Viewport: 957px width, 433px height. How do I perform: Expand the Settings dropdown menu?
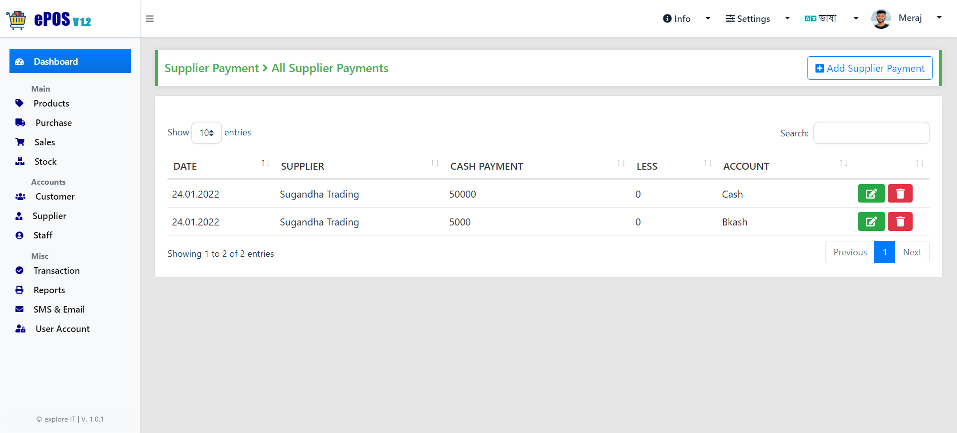pos(758,18)
